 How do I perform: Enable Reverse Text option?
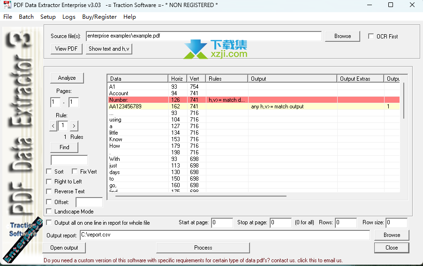pos(49,191)
